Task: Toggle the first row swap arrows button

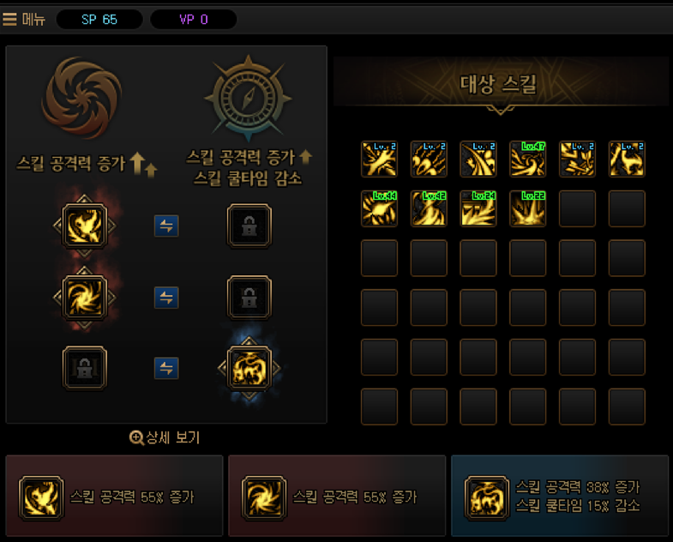Action: click(x=166, y=226)
